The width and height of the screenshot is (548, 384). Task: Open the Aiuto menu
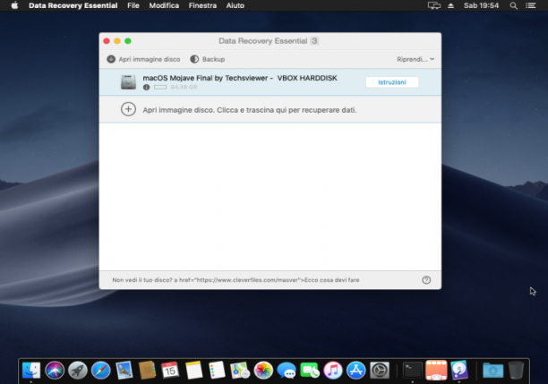[235, 5]
